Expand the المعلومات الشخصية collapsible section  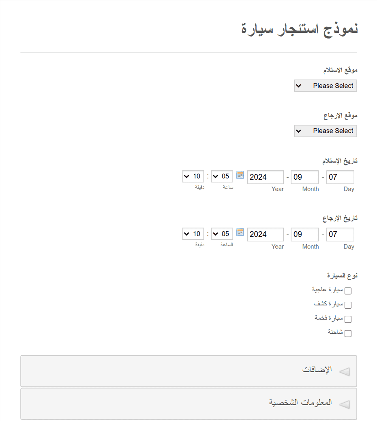pos(188,404)
